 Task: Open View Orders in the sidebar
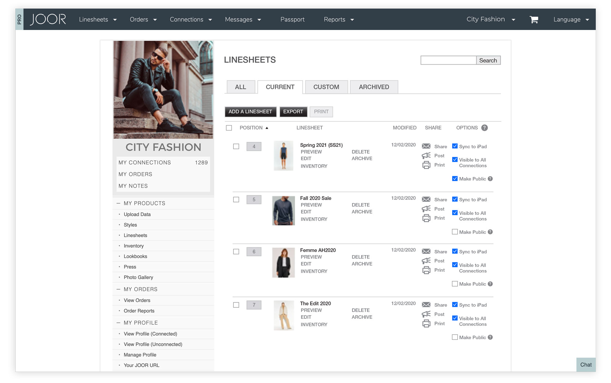[x=137, y=300]
